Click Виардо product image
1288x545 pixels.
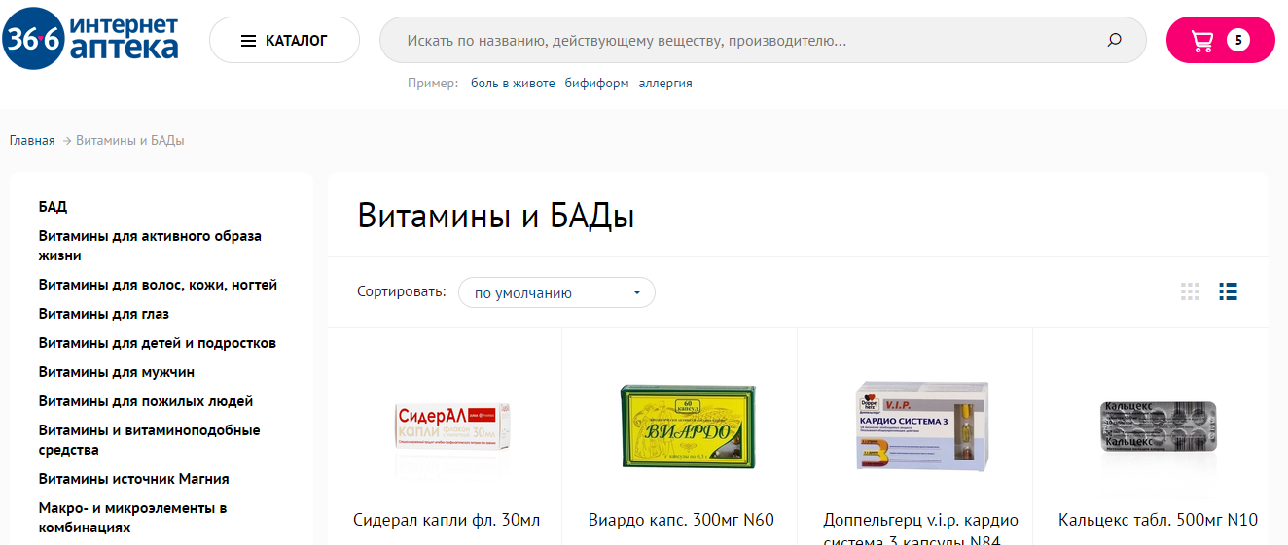tap(688, 427)
